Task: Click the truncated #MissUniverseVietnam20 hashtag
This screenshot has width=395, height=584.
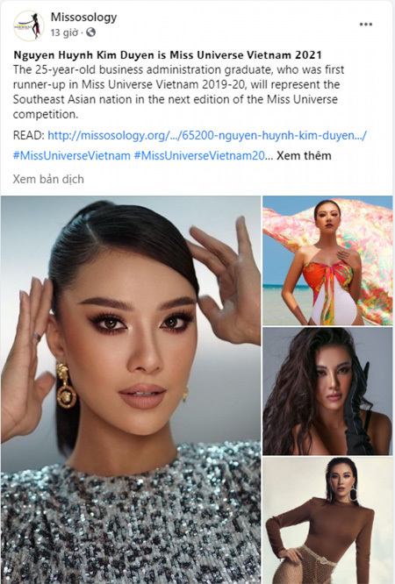Action: [199, 155]
